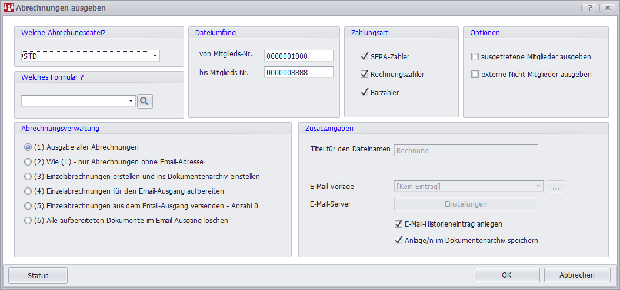Select option (2) ohne Email-Adresse

[28, 162]
